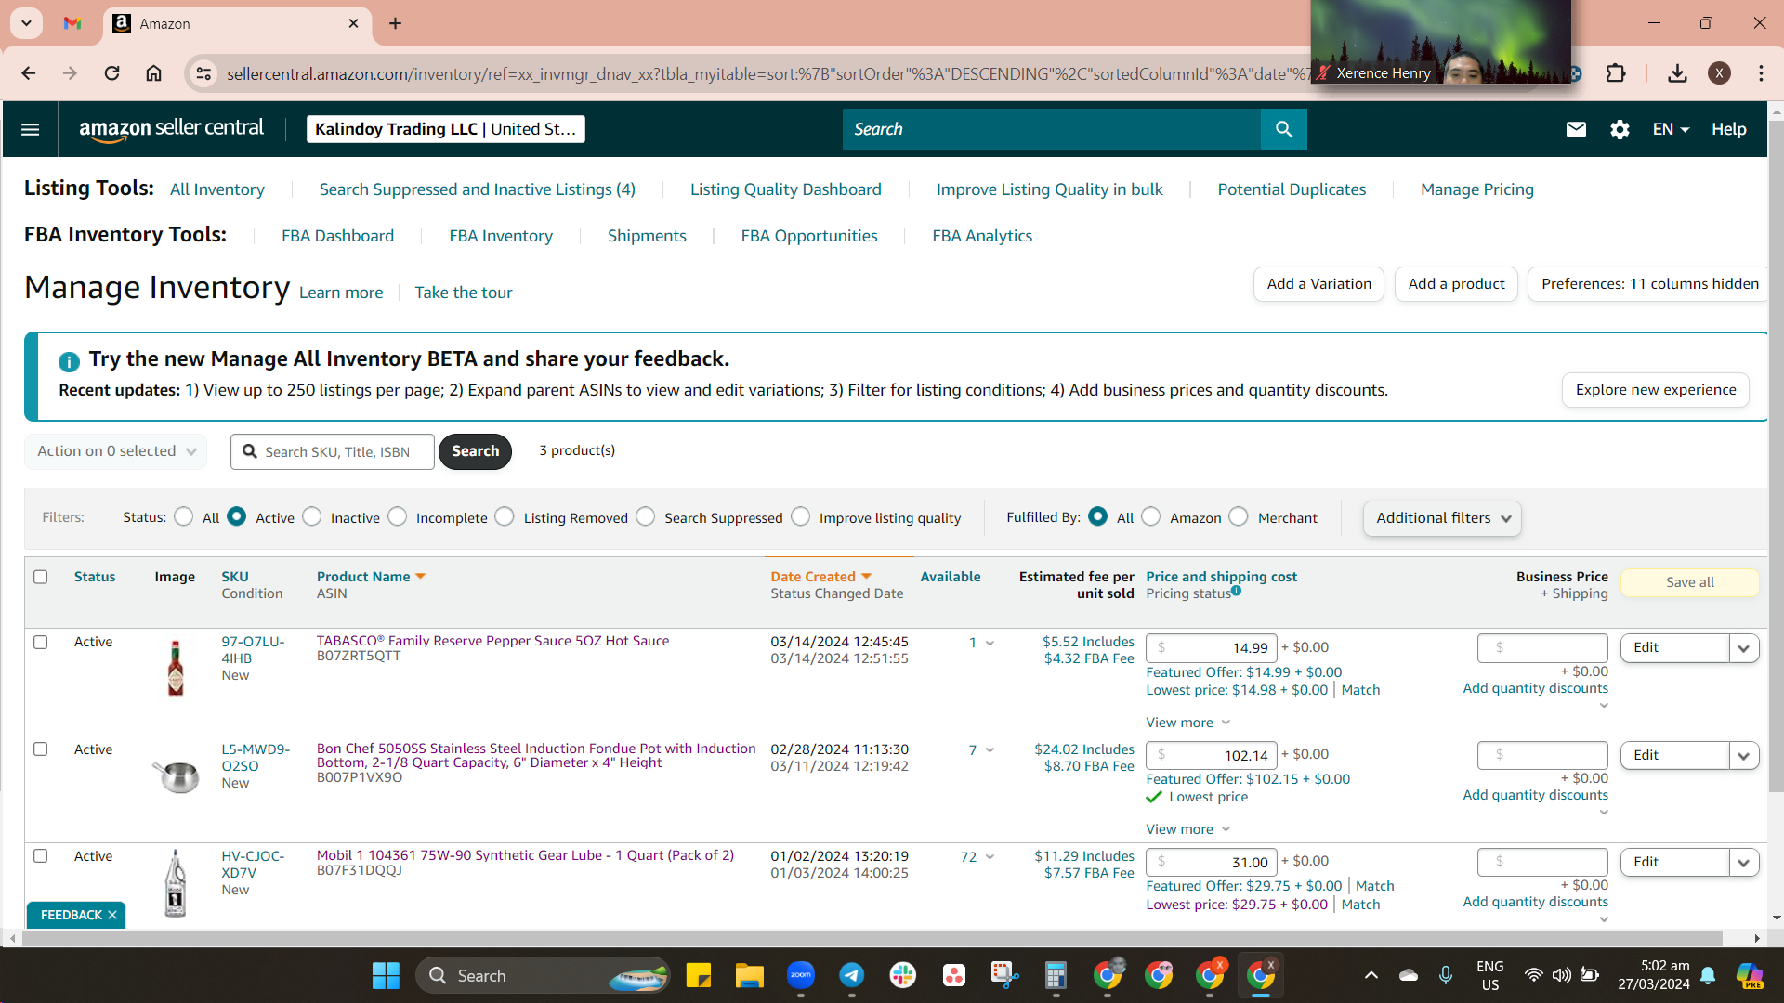Toggle the select-all listings checkbox
1784x1003 pixels.
[40, 577]
